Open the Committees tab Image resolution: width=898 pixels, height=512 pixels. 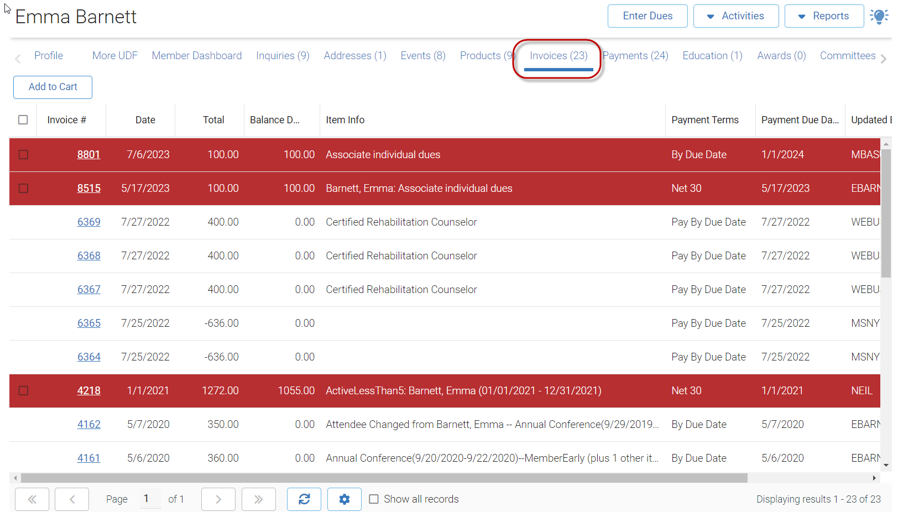pos(848,56)
